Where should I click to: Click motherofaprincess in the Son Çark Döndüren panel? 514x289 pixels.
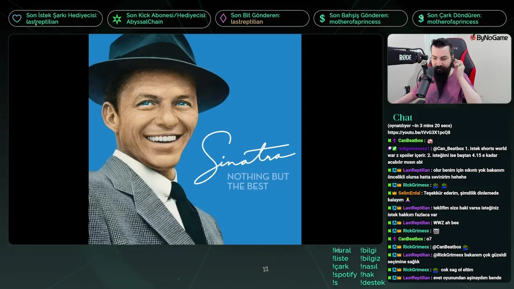pyautogui.click(x=453, y=22)
